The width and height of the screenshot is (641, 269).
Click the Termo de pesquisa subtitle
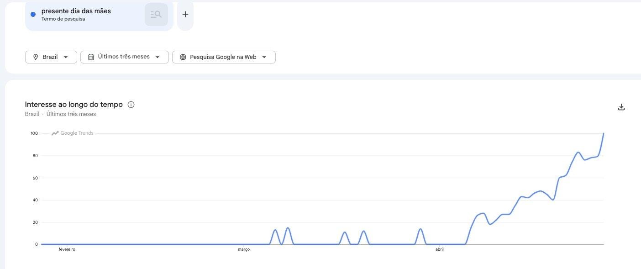coord(63,19)
